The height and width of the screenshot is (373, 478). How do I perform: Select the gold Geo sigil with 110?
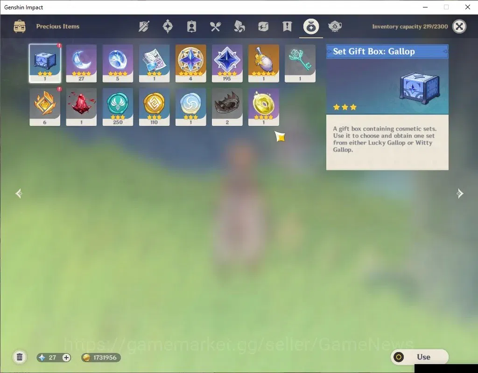(x=154, y=107)
